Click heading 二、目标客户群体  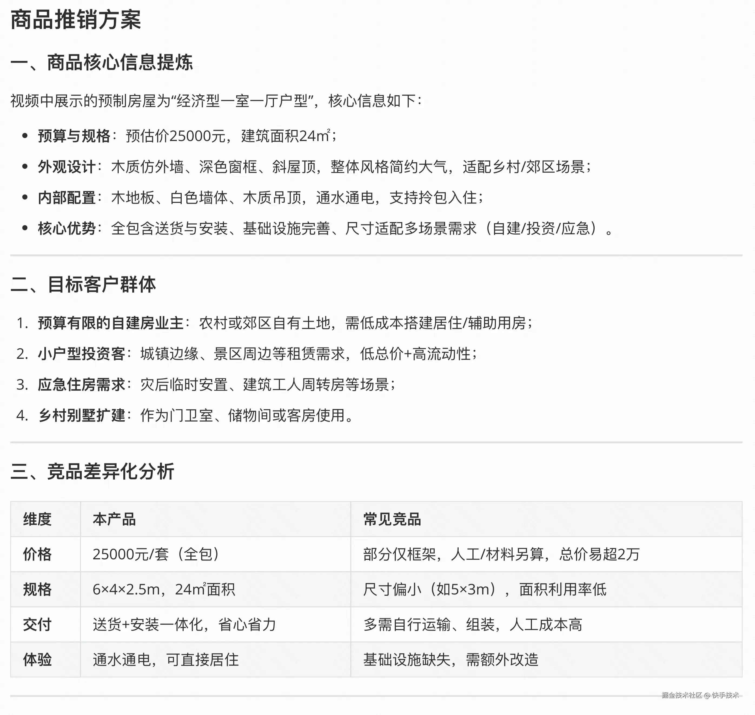83,285
